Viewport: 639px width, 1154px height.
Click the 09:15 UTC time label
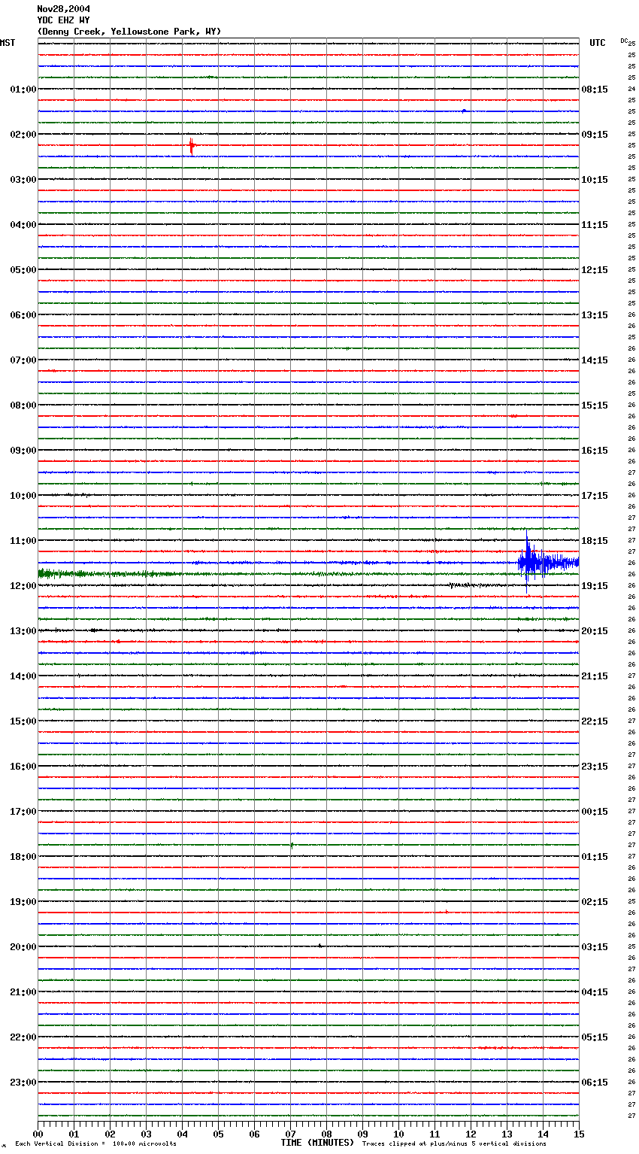595,135
